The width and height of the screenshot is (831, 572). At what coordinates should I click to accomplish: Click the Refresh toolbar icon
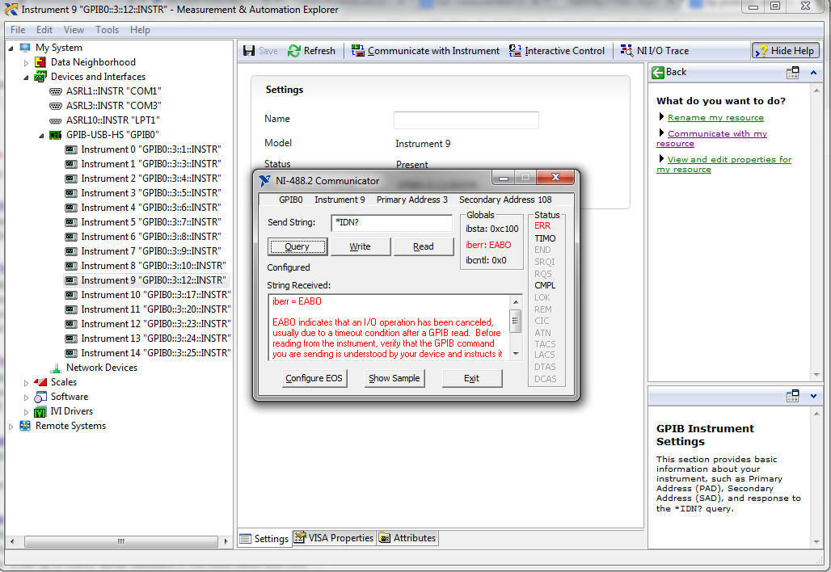coord(294,51)
